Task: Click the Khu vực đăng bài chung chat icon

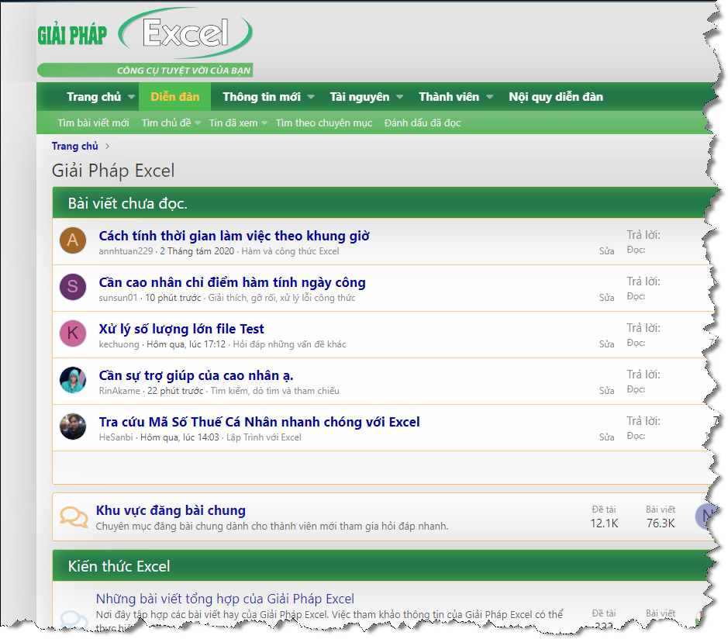Action: coord(74,516)
